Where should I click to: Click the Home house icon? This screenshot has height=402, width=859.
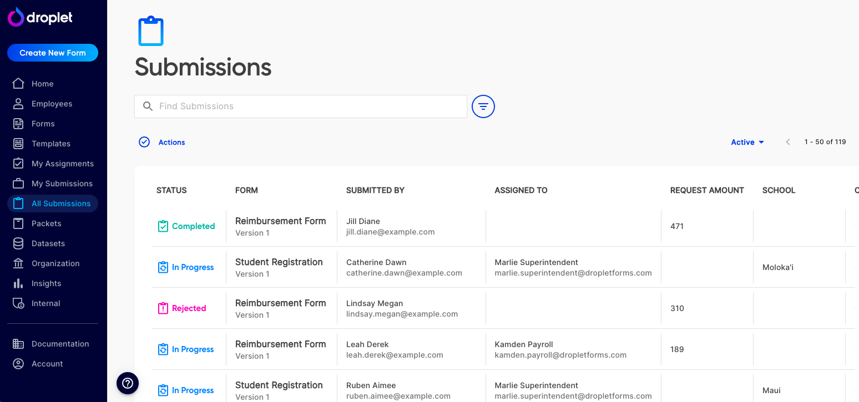point(18,84)
